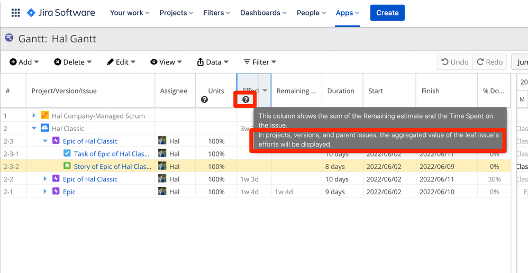The width and height of the screenshot is (528, 273).
Task: Click the Units column help icon
Action: coord(204,99)
